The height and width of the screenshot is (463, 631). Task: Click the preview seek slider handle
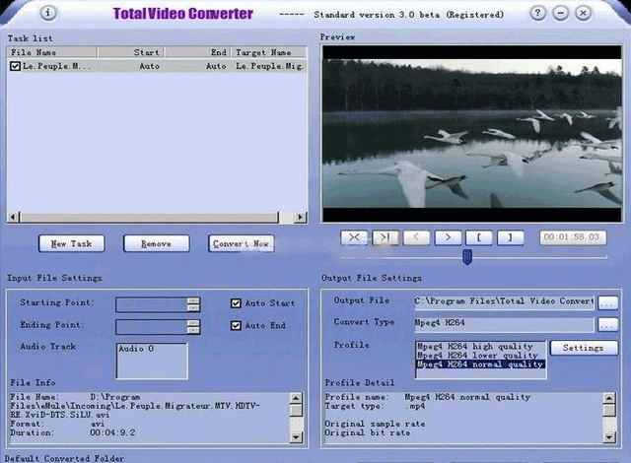[467, 257]
